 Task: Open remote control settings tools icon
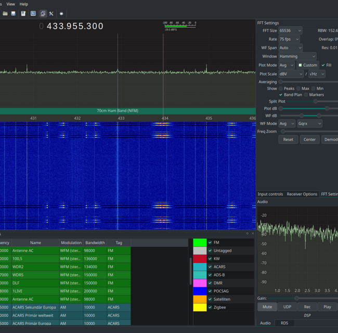pyautogui.click(x=51, y=14)
